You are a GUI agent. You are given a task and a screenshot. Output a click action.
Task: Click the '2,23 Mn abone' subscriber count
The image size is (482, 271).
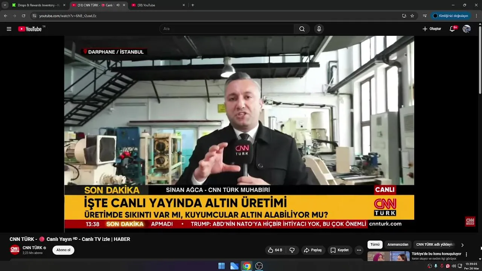coord(32,253)
